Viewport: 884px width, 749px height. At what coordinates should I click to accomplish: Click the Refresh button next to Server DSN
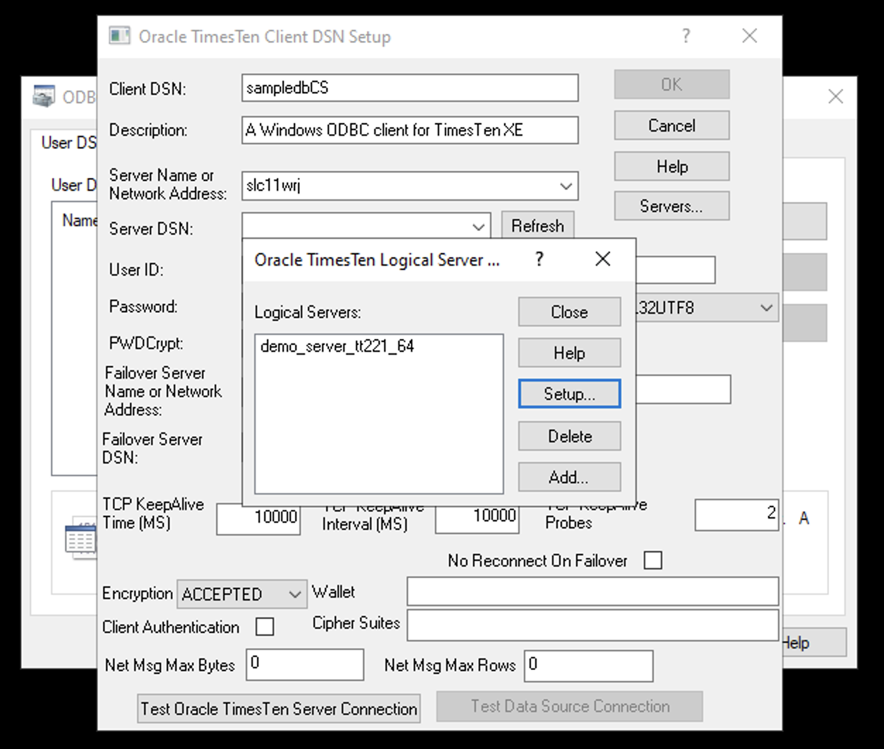[x=538, y=225]
